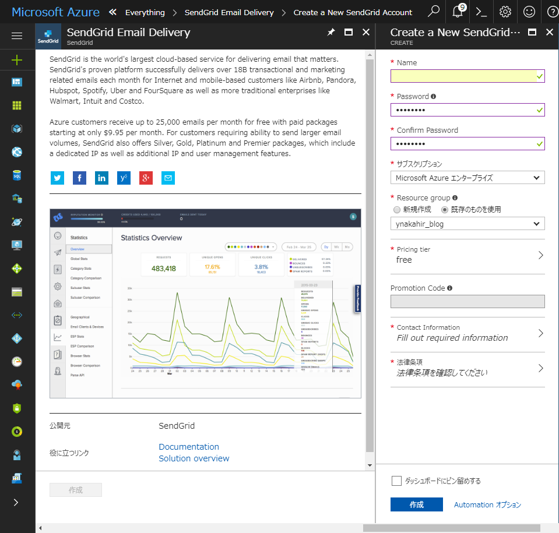The image size is (559, 533).
Task: Open App Services globe icon
Action: [x=17, y=152]
